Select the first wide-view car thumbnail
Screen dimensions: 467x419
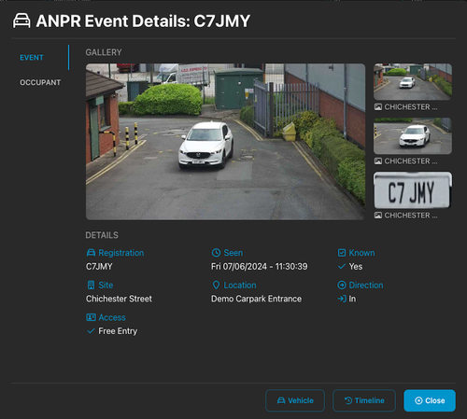click(x=413, y=82)
